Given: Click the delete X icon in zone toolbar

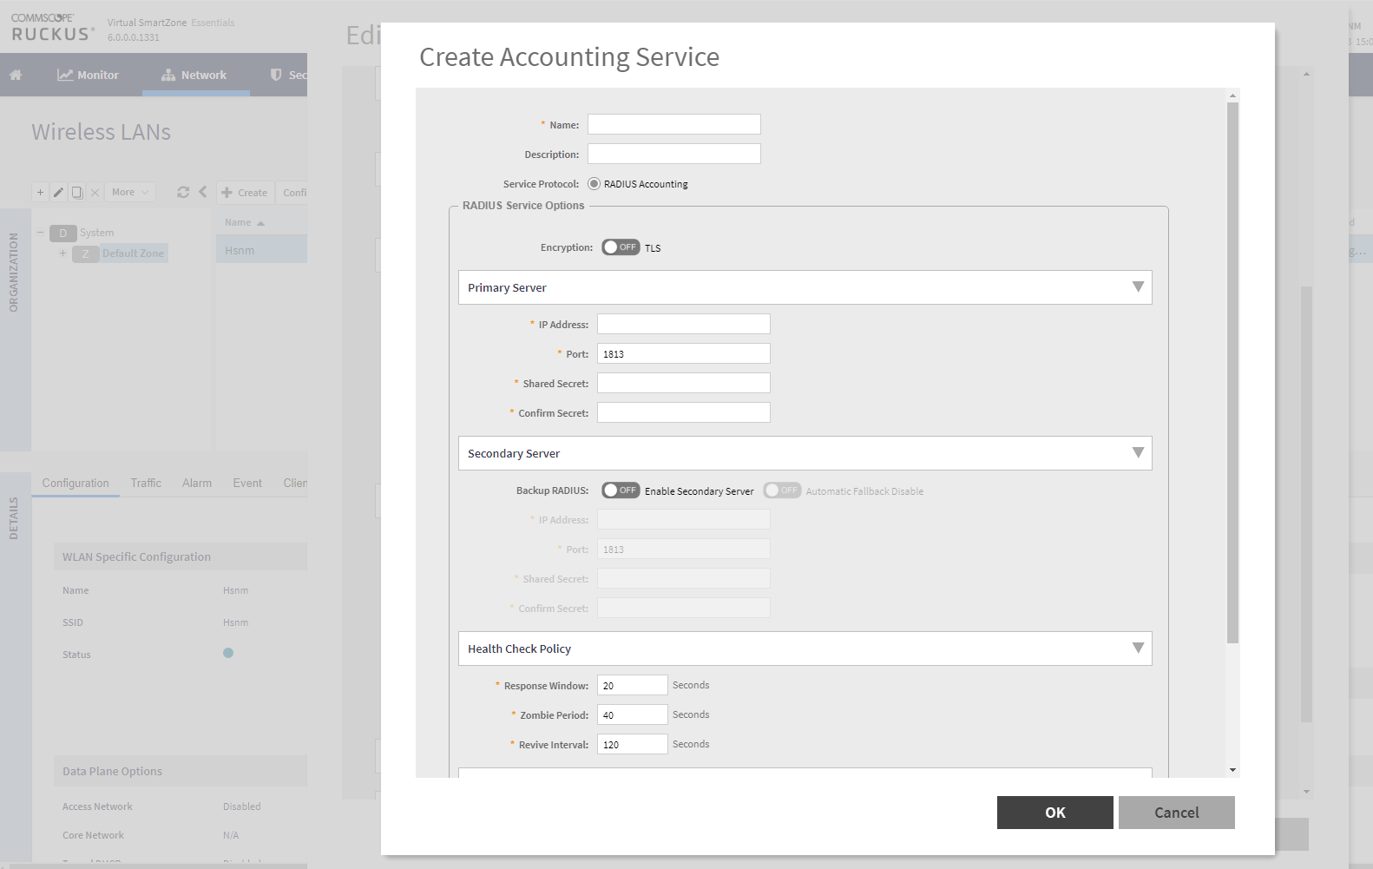Looking at the screenshot, I should point(95,193).
